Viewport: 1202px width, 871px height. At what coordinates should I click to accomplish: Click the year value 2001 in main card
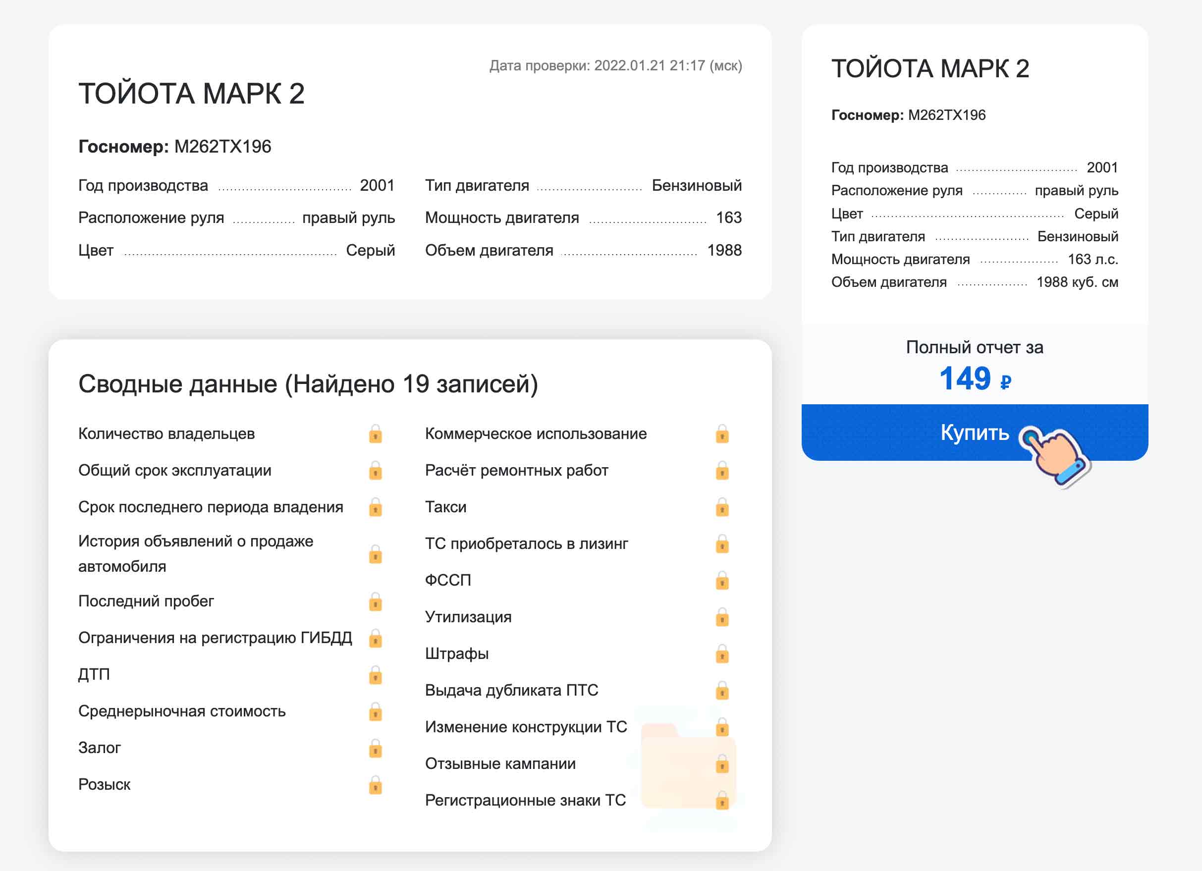(377, 185)
